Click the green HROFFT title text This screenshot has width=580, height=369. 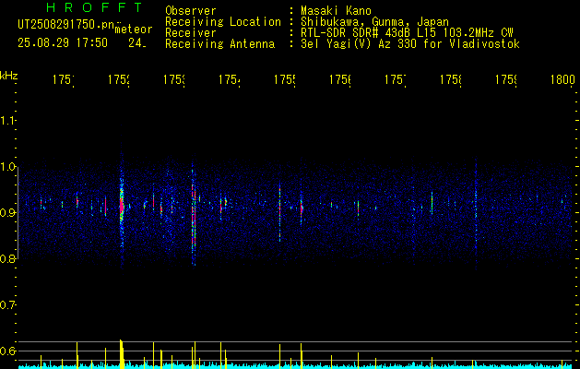pyautogui.click(x=95, y=7)
